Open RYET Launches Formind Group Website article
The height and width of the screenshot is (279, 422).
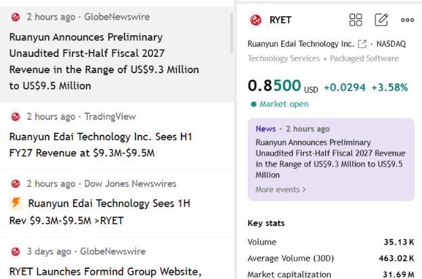[105, 272]
